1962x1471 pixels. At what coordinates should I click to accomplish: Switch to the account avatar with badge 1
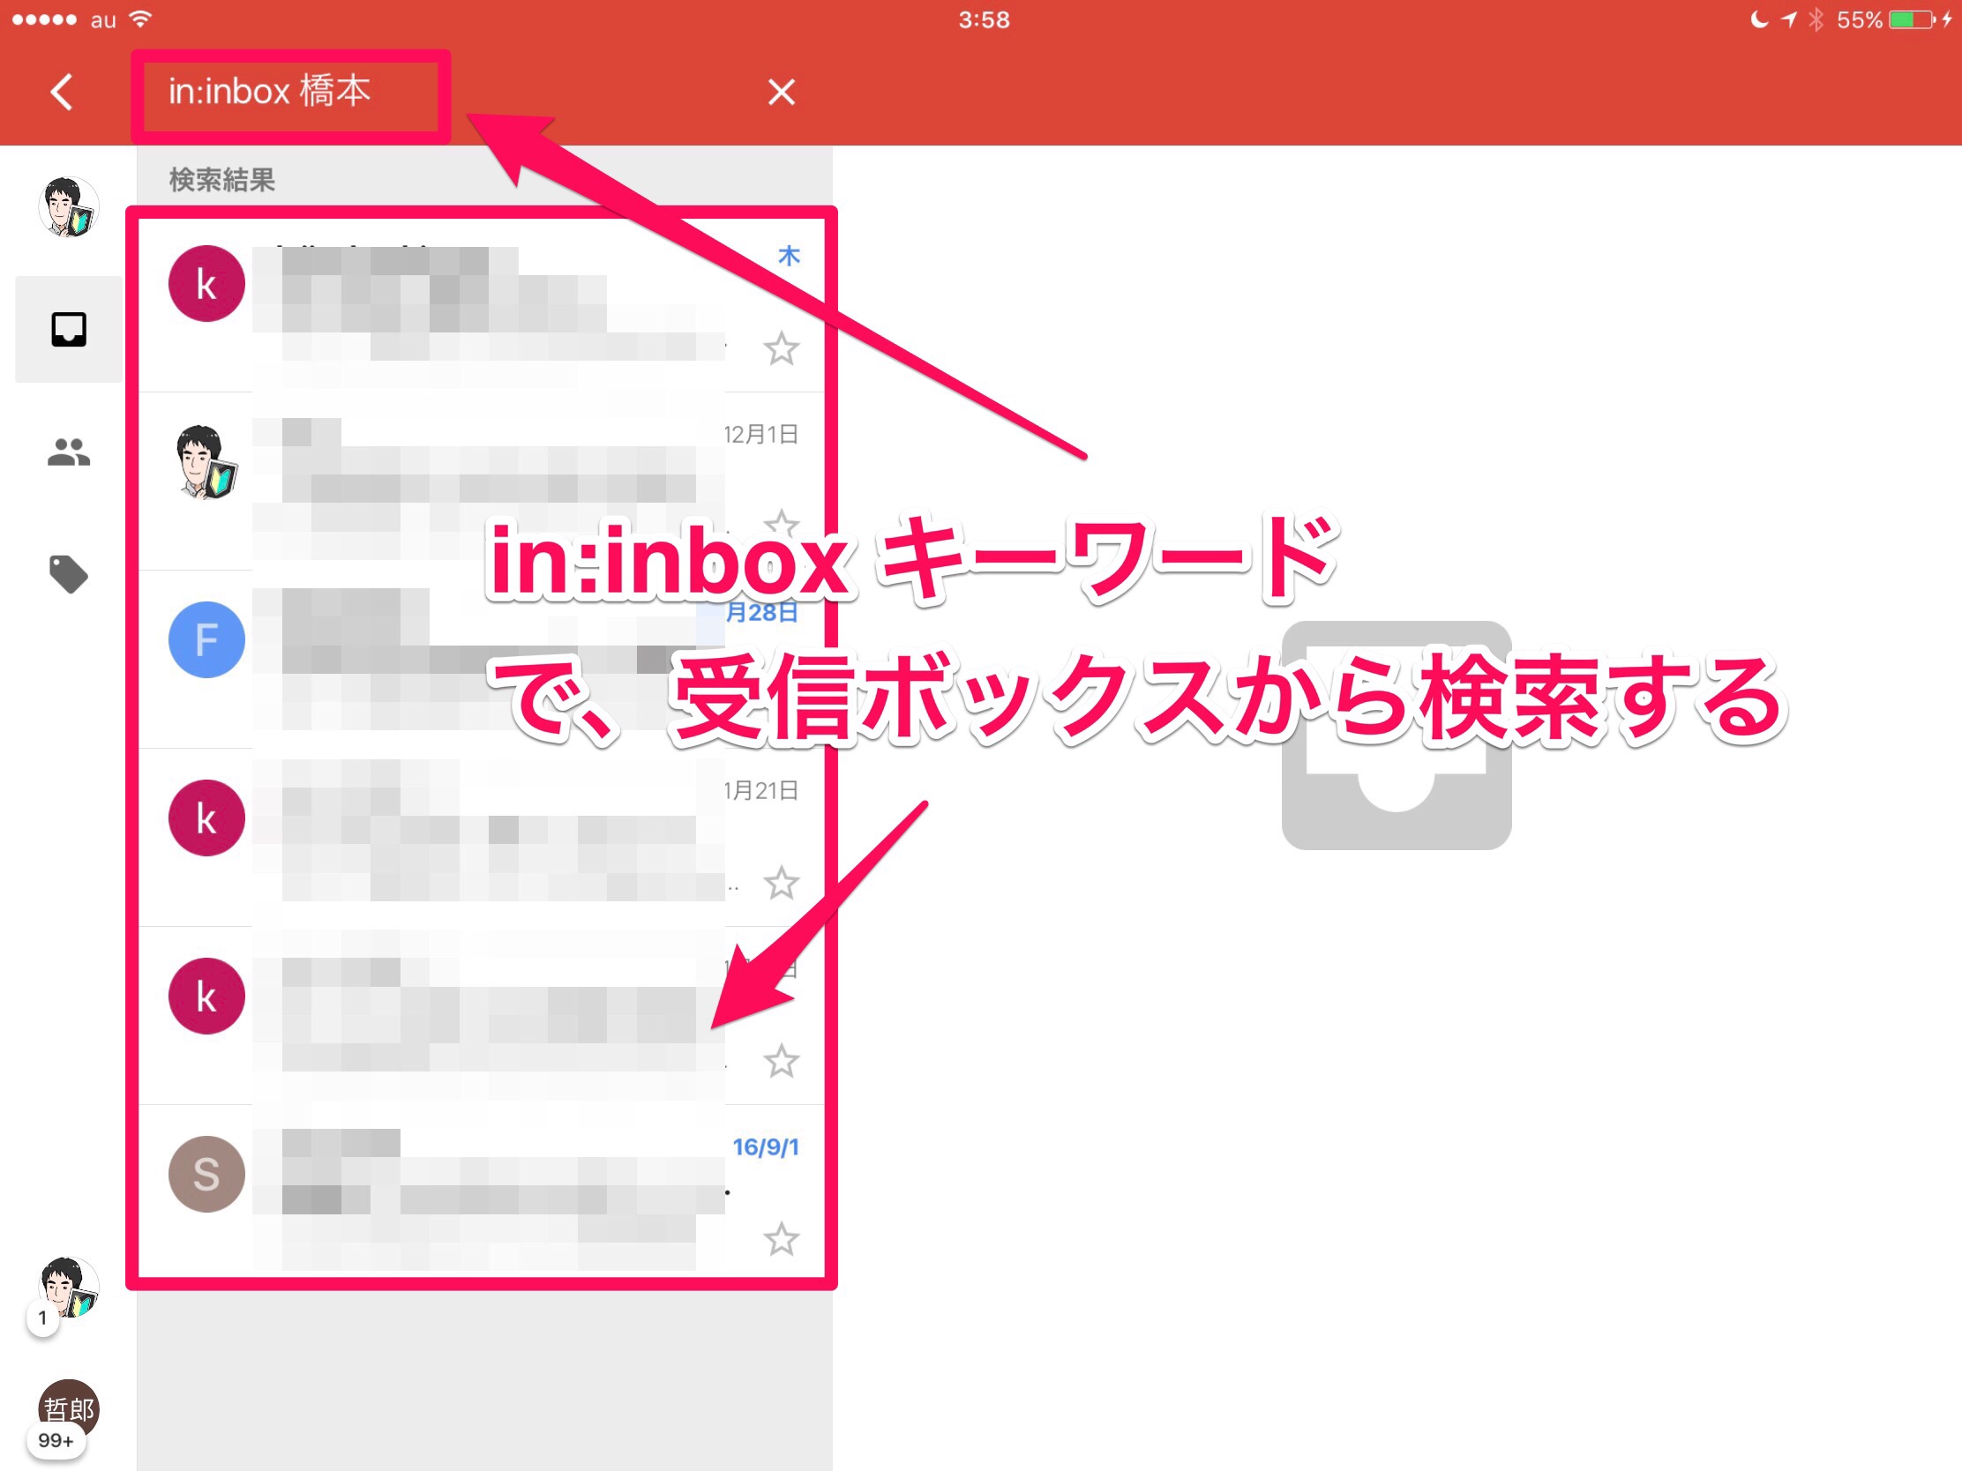click(x=68, y=1288)
